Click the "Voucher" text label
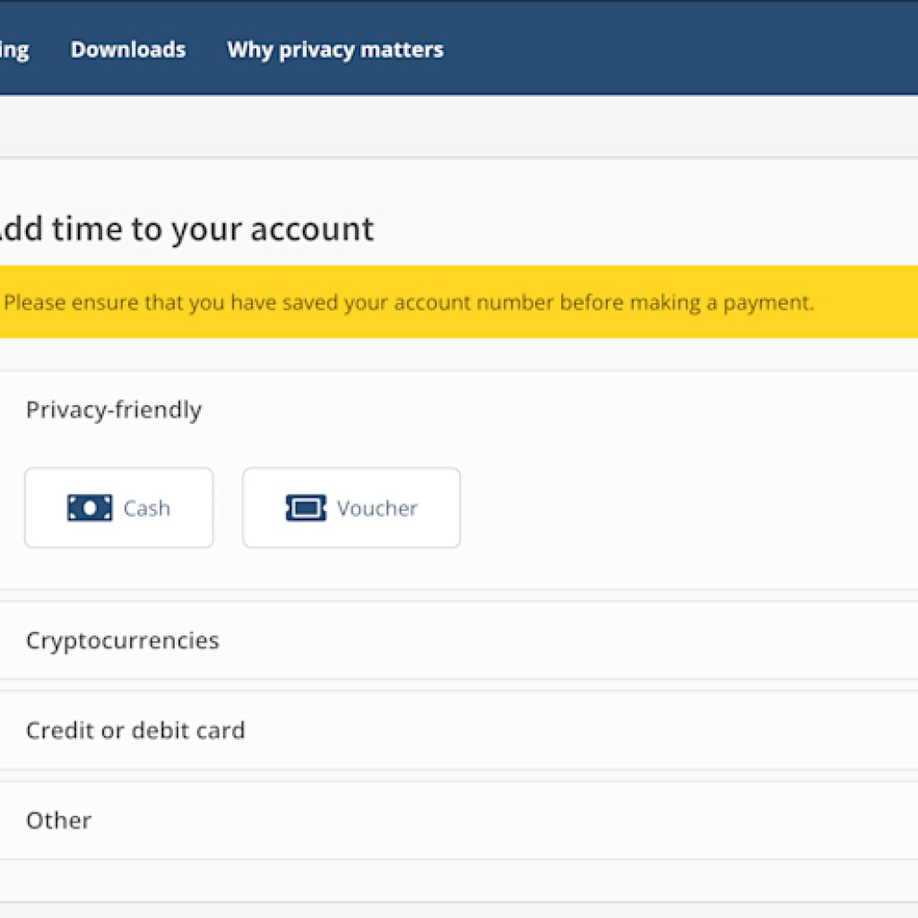The image size is (918, 918). 377,508
